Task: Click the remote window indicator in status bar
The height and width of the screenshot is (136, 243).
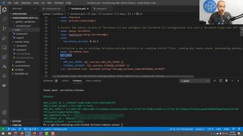Action: point(3,129)
